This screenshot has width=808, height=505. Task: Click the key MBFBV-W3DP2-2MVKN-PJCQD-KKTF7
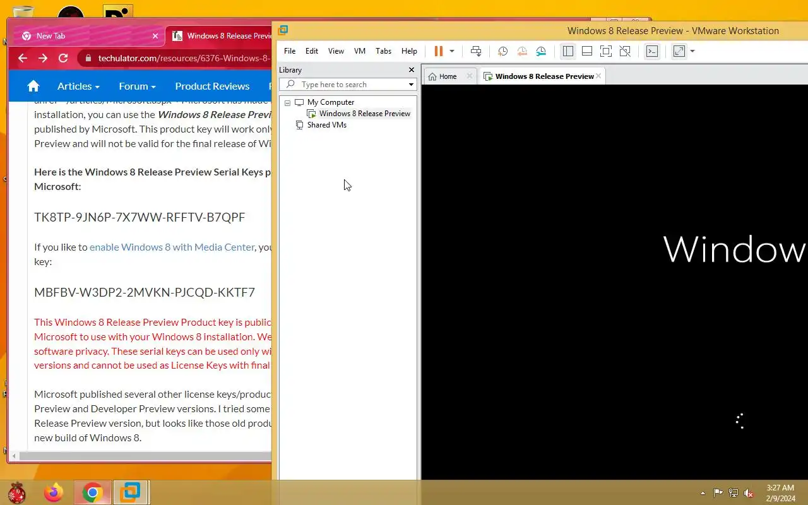(145, 292)
